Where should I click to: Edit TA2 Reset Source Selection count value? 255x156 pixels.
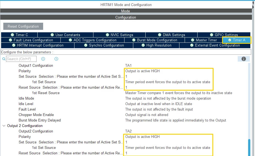pyautogui.click(x=126, y=153)
